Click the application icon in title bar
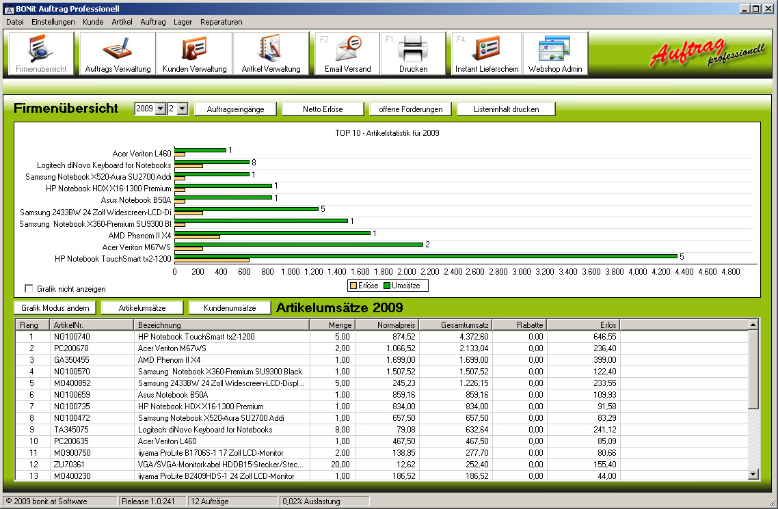 9,9
